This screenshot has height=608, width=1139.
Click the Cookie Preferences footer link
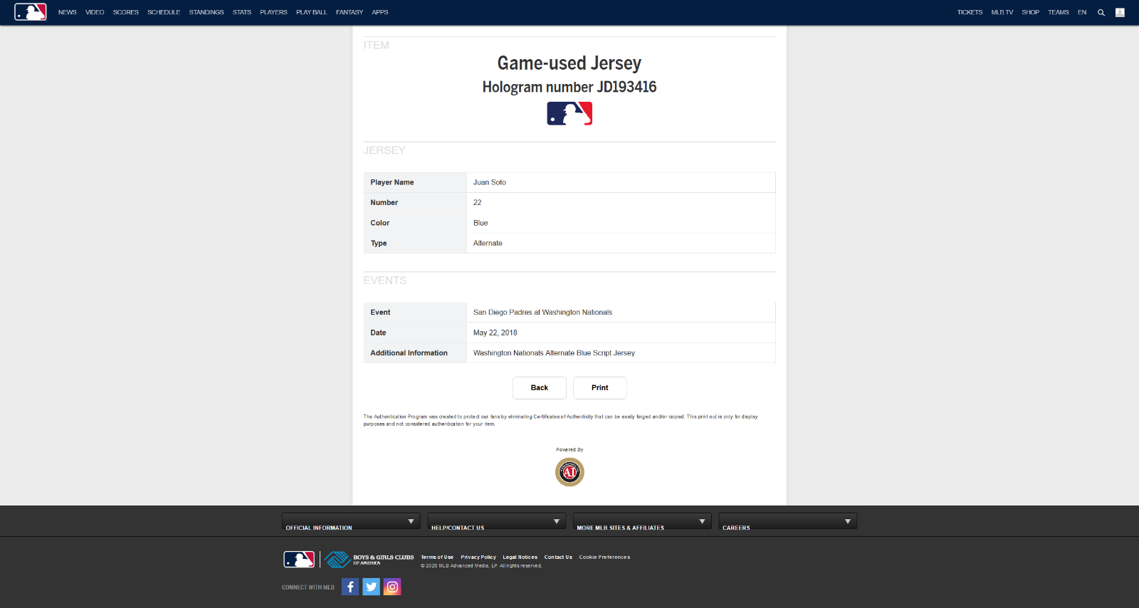click(604, 557)
